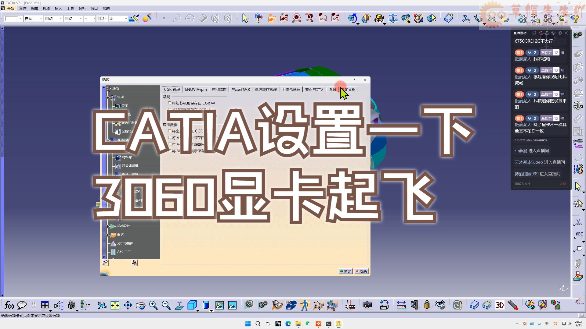
Task: Select 目录编辑器 in the options tree
Action: (130, 166)
